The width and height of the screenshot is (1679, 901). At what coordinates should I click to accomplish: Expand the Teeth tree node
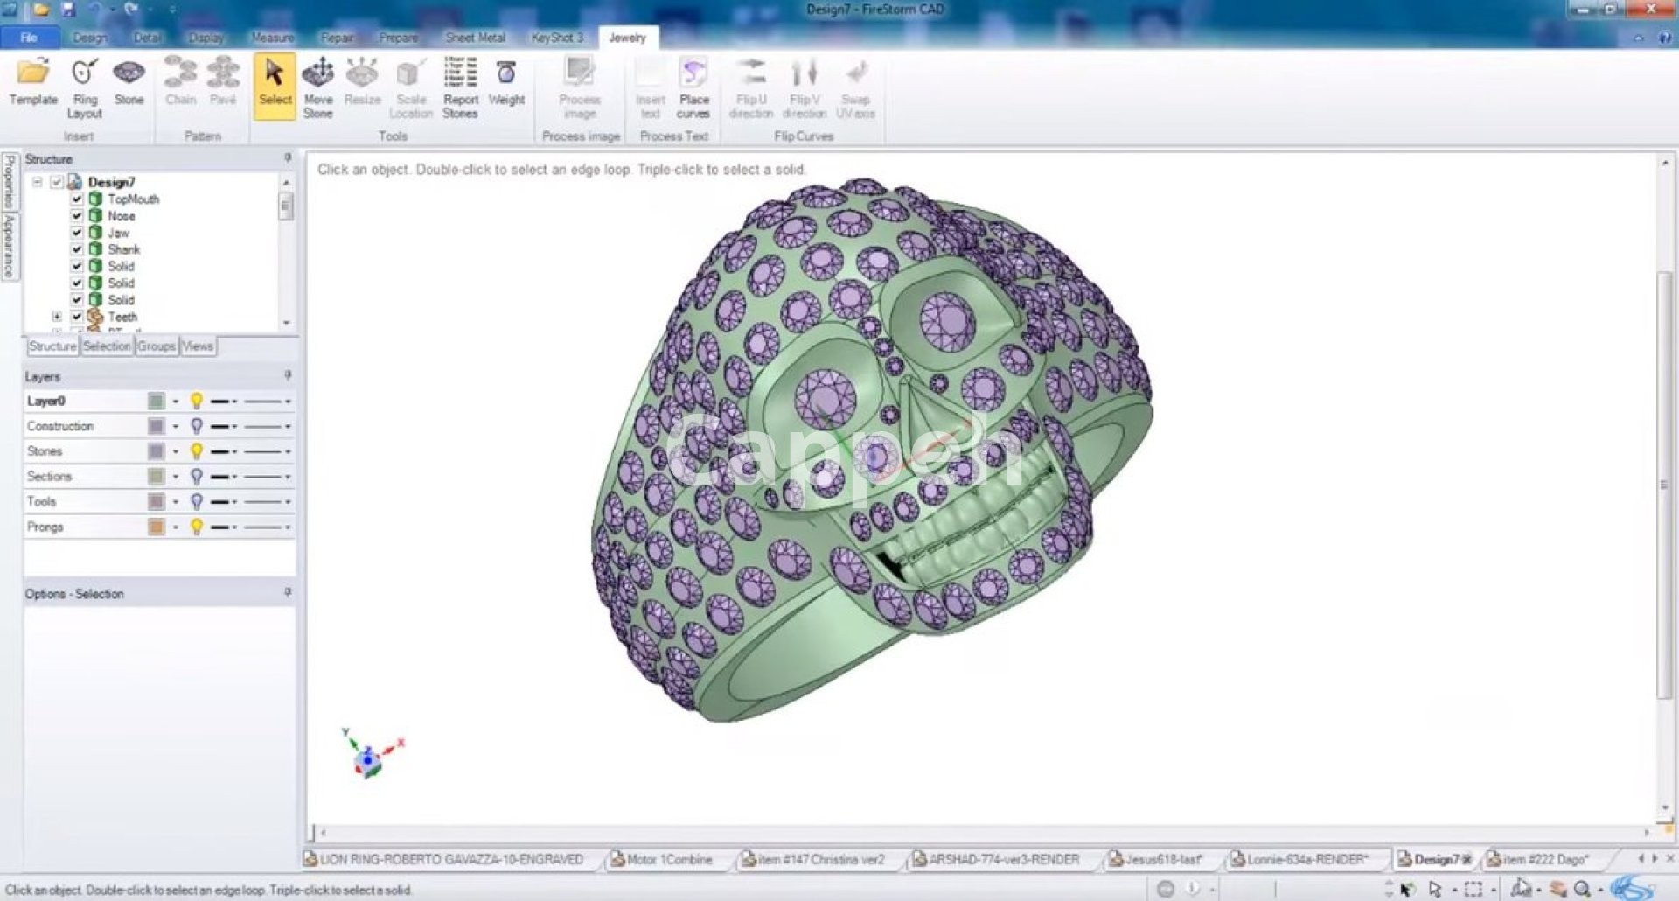coord(57,317)
